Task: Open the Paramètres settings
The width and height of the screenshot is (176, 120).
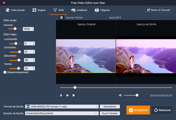Action: click(110, 107)
